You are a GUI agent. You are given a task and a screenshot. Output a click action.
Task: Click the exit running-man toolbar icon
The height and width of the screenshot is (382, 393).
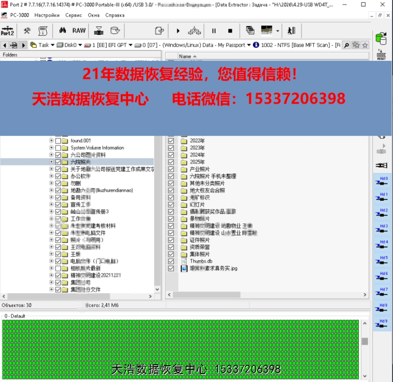[x=291, y=30]
